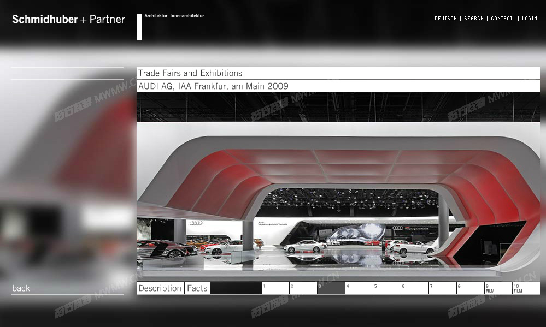Click the AUDI AG, IAA Frankfurt title

click(213, 86)
